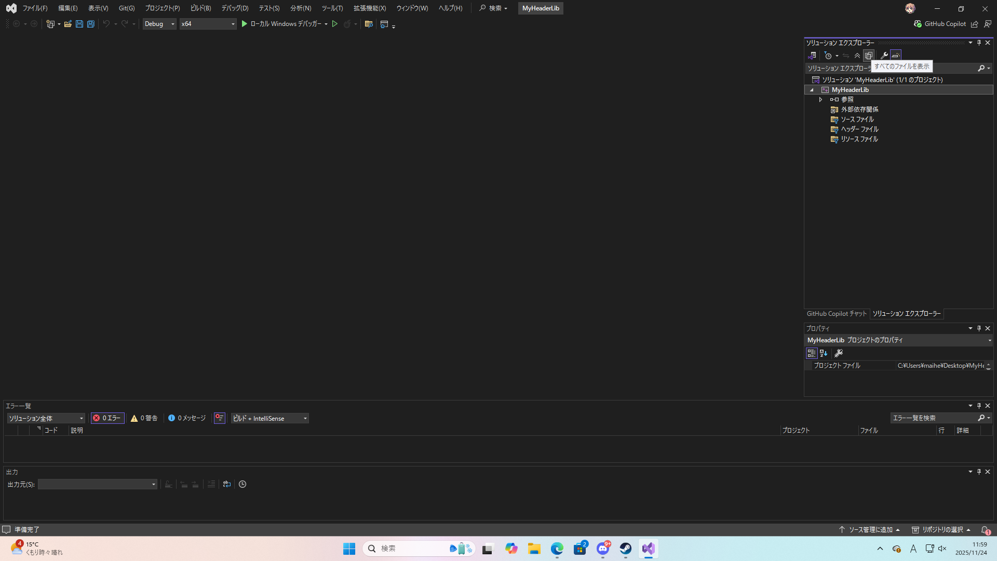Screen dimensions: 997x561
Task: Expand the 参照 references node
Action: (820, 99)
